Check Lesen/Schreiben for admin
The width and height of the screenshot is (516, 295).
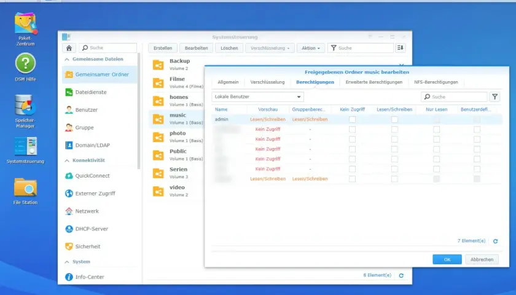[394, 119]
